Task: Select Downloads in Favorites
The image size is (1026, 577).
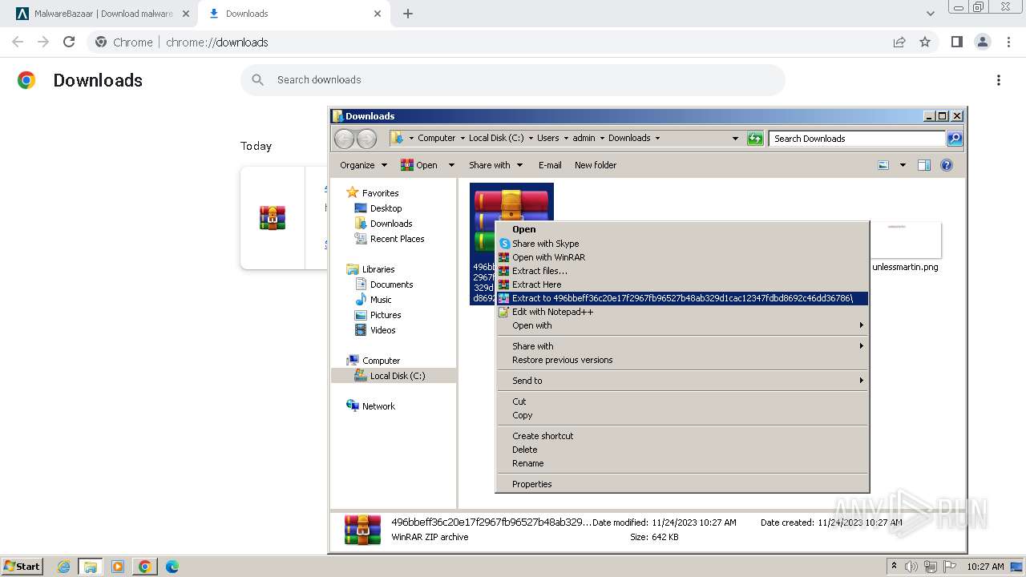Action: pos(391,224)
